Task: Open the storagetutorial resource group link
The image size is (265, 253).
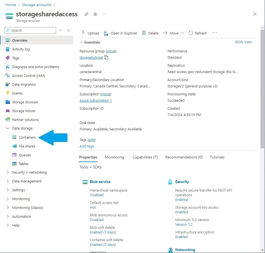Action: click(91, 58)
